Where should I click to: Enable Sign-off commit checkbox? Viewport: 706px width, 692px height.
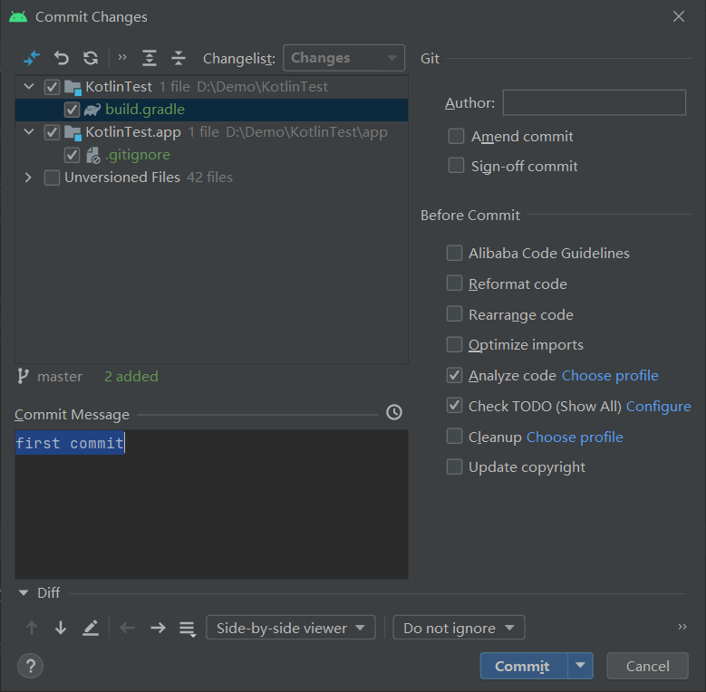[x=456, y=166]
